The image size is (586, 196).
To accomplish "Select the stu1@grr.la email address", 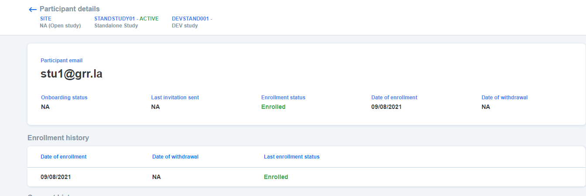I will click(72, 74).
